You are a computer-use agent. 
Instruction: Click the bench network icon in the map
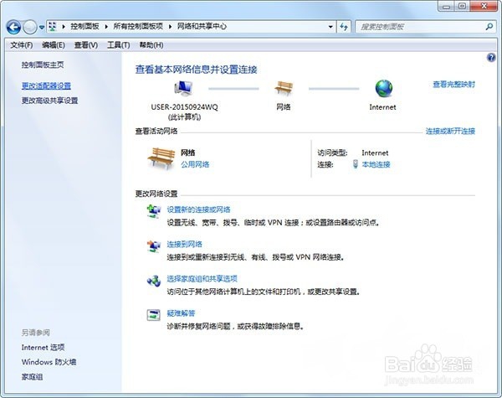click(x=284, y=88)
